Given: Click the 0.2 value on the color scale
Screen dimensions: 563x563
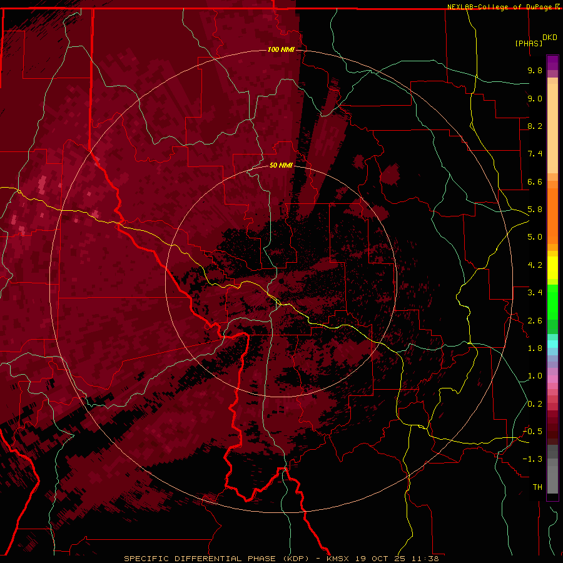Looking at the screenshot, I should click(x=535, y=404).
